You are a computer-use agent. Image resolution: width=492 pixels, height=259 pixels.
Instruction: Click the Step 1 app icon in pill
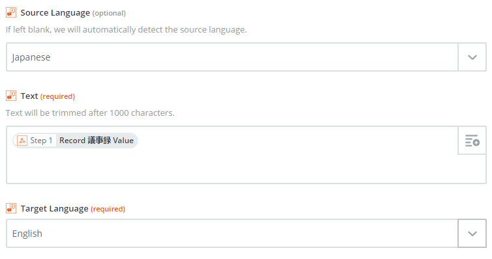click(22, 141)
